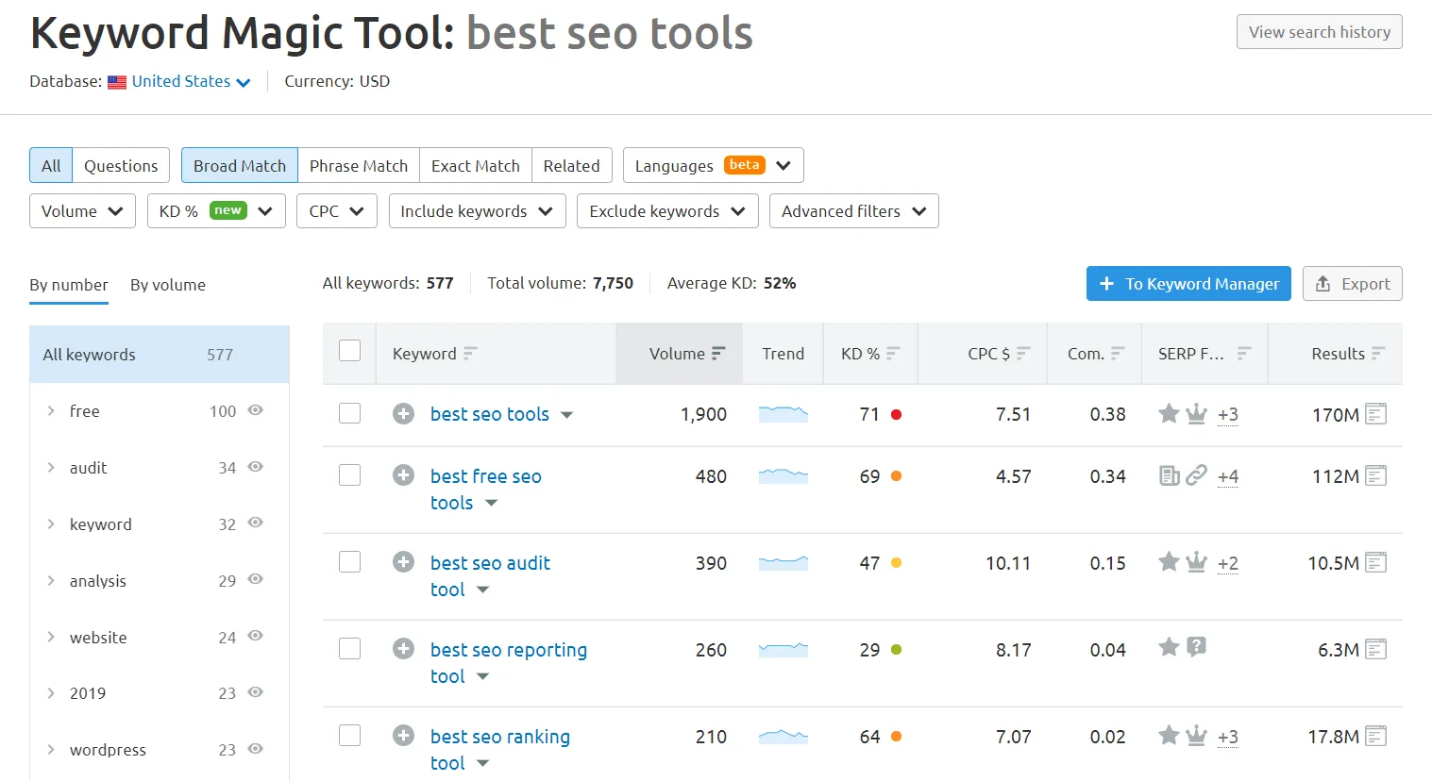1432x781 pixels.
Task: Click reviews star icon in 'best seo tools' row
Action: tap(1169, 413)
